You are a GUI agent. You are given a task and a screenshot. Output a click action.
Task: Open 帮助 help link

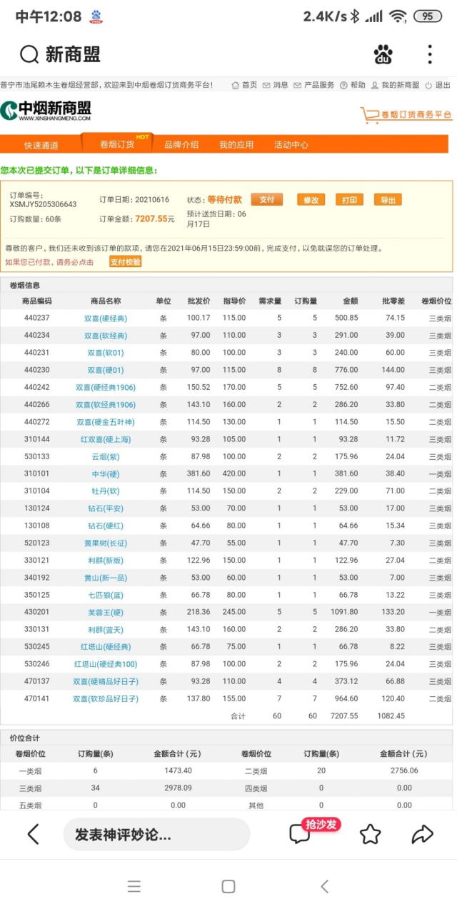pos(353,85)
